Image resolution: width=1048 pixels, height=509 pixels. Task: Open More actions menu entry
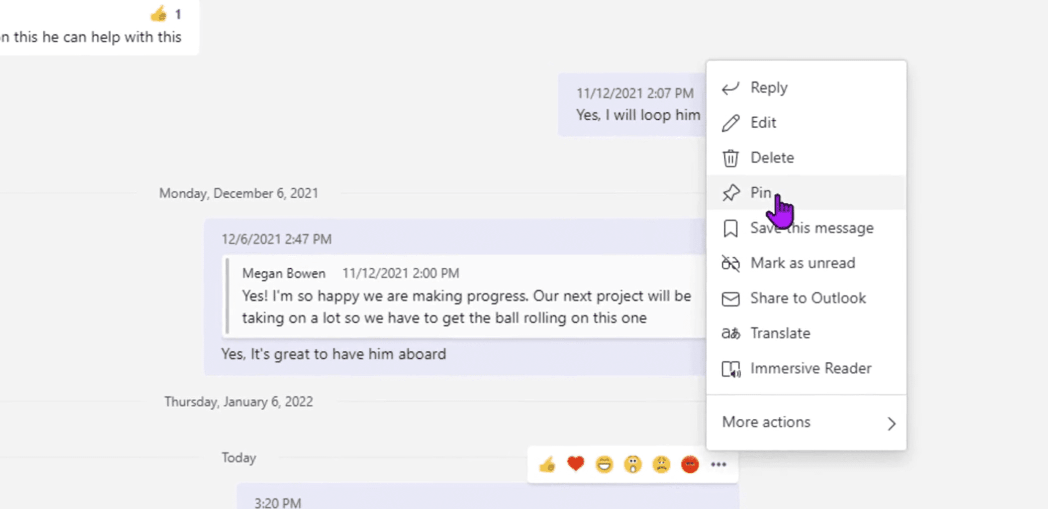[806, 422]
